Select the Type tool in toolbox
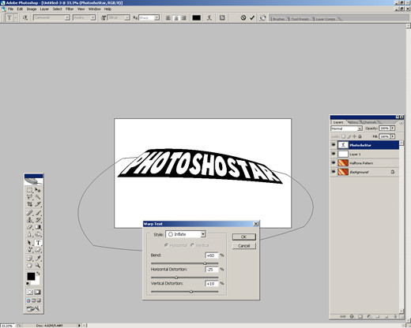Viewport: 411px width, 328px height. tap(38, 243)
